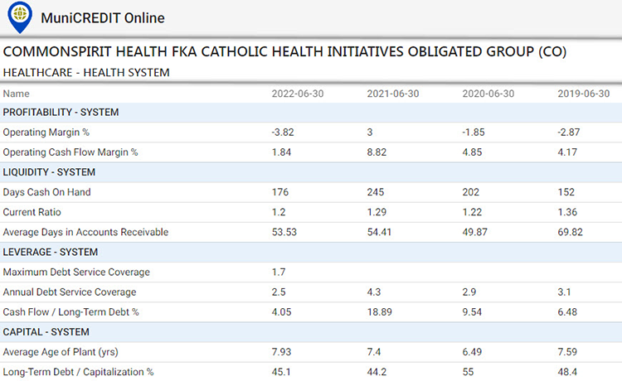Select Average Age of Plant value 7.4

pos(374,352)
